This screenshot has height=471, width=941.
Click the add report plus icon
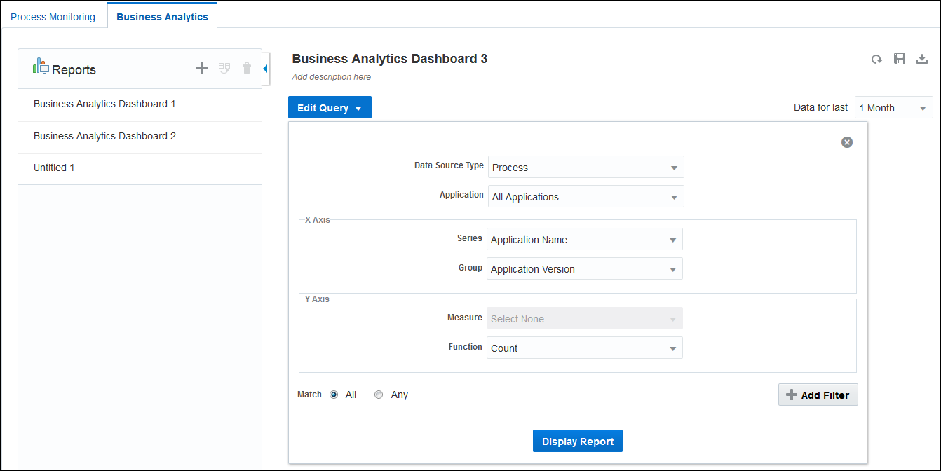click(x=202, y=68)
